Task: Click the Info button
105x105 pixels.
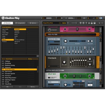Action: [7, 87]
